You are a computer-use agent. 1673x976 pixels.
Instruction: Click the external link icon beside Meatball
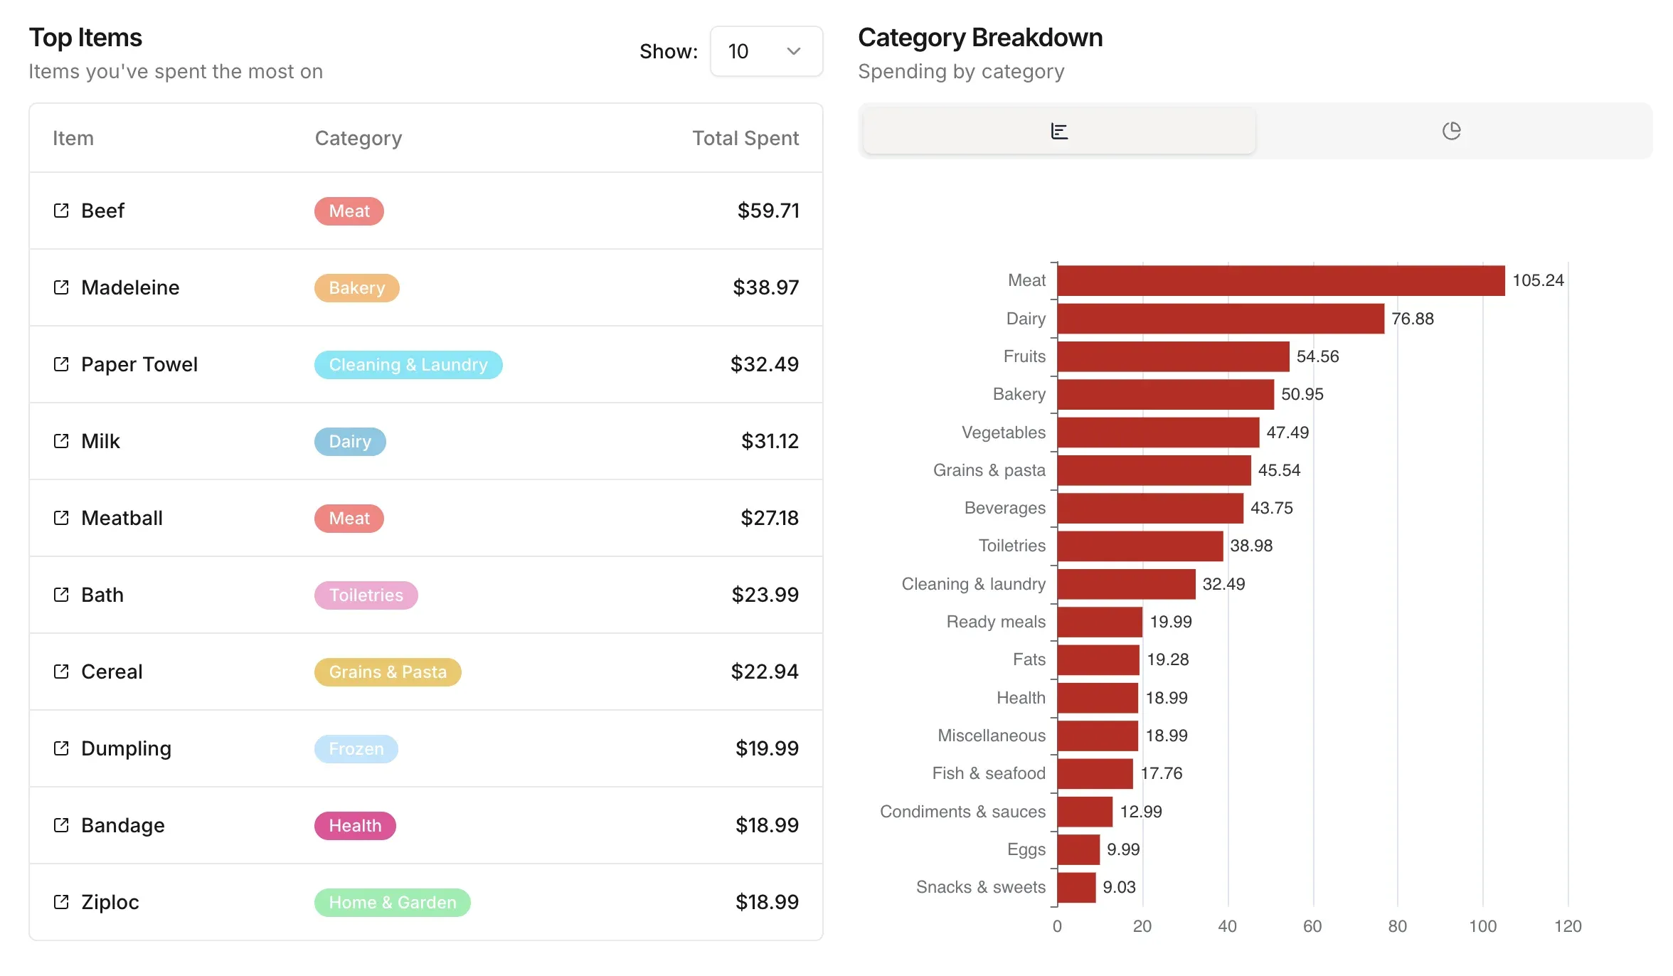[x=61, y=518]
